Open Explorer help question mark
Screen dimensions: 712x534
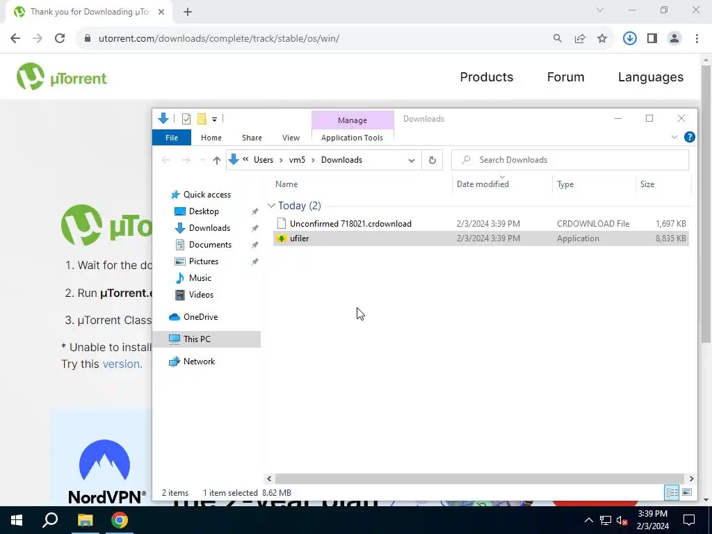689,137
